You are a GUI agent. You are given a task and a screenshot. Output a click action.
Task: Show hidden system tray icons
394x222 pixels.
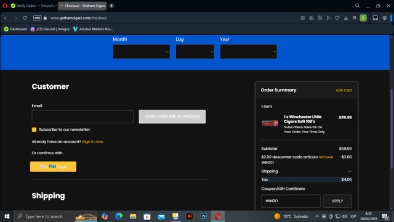(x=317, y=216)
